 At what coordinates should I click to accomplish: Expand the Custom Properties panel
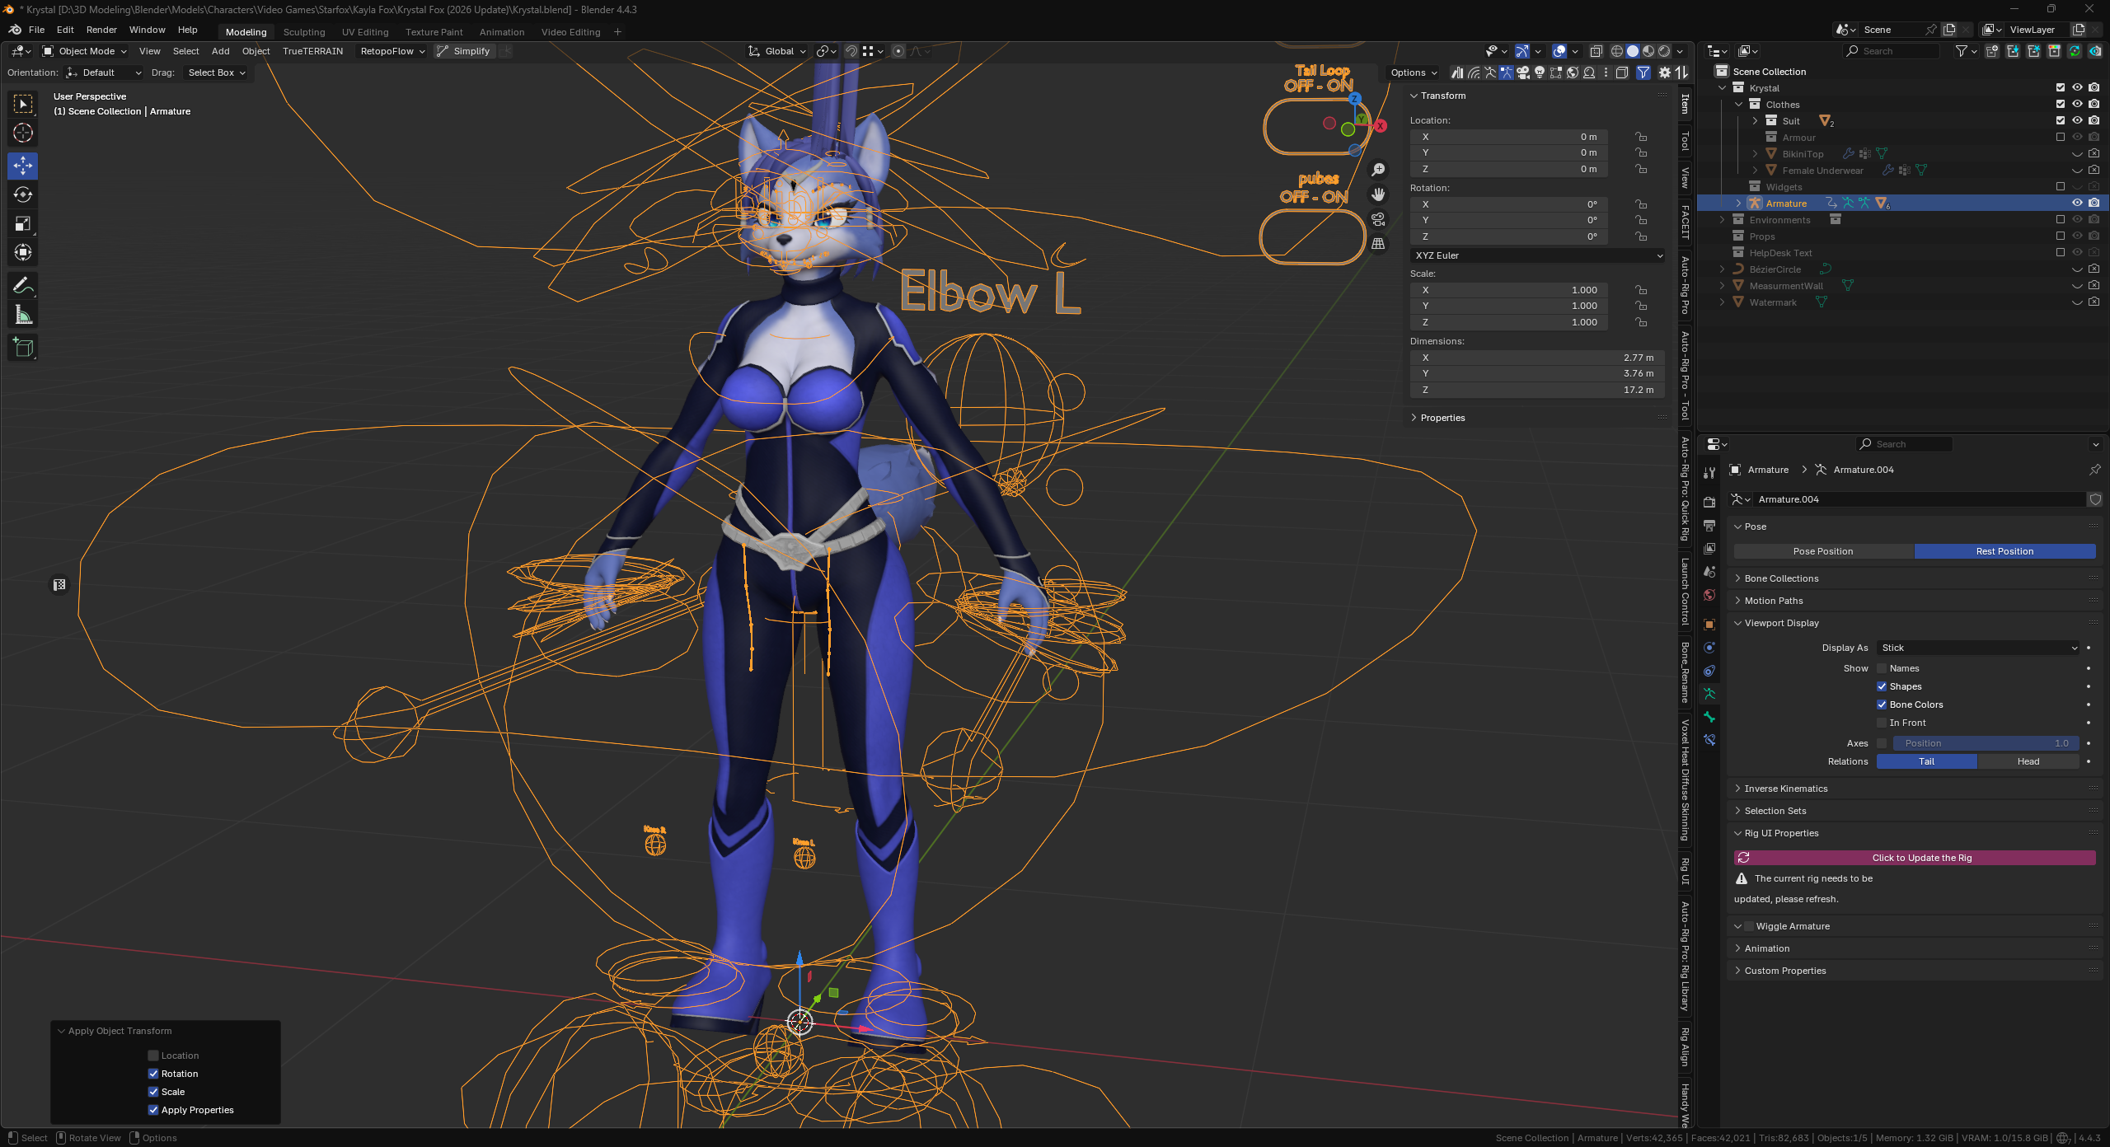click(x=1785, y=971)
